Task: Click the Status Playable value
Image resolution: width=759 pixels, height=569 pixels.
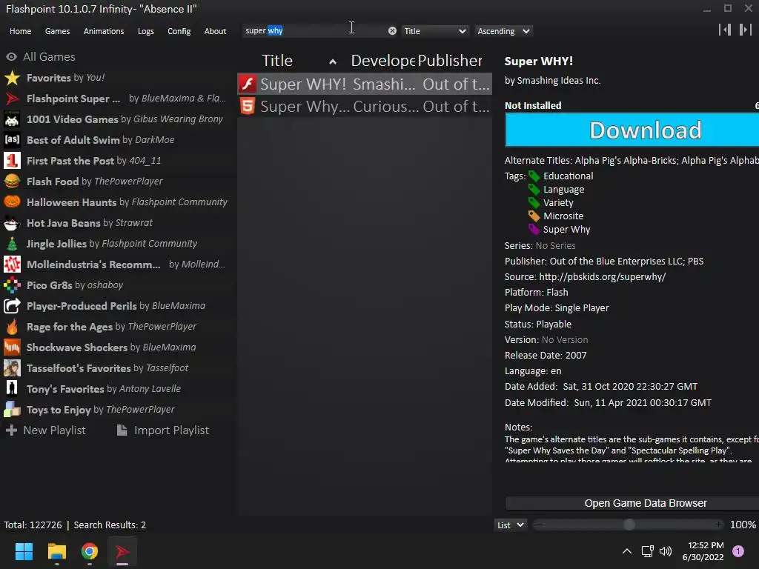Action: [x=554, y=325]
